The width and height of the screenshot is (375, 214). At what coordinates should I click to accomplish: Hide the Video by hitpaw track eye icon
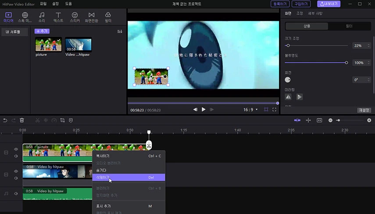click(16, 171)
